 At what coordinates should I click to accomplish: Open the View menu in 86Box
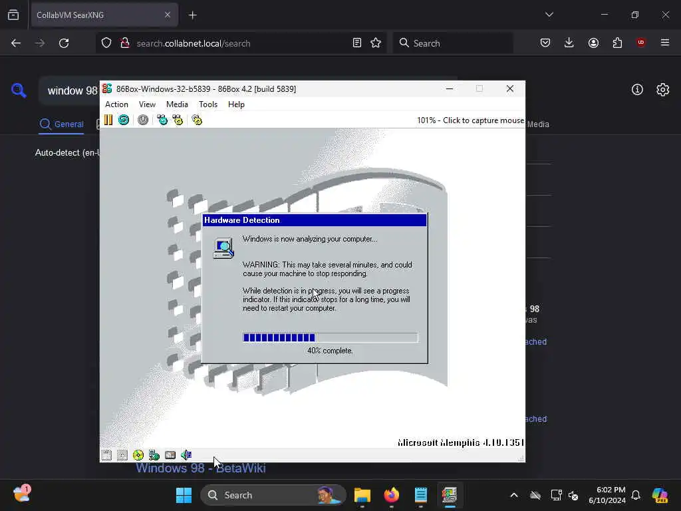[x=147, y=104]
